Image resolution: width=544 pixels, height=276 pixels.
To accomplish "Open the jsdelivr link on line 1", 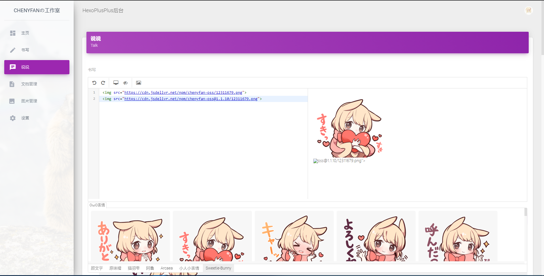I will (182, 92).
